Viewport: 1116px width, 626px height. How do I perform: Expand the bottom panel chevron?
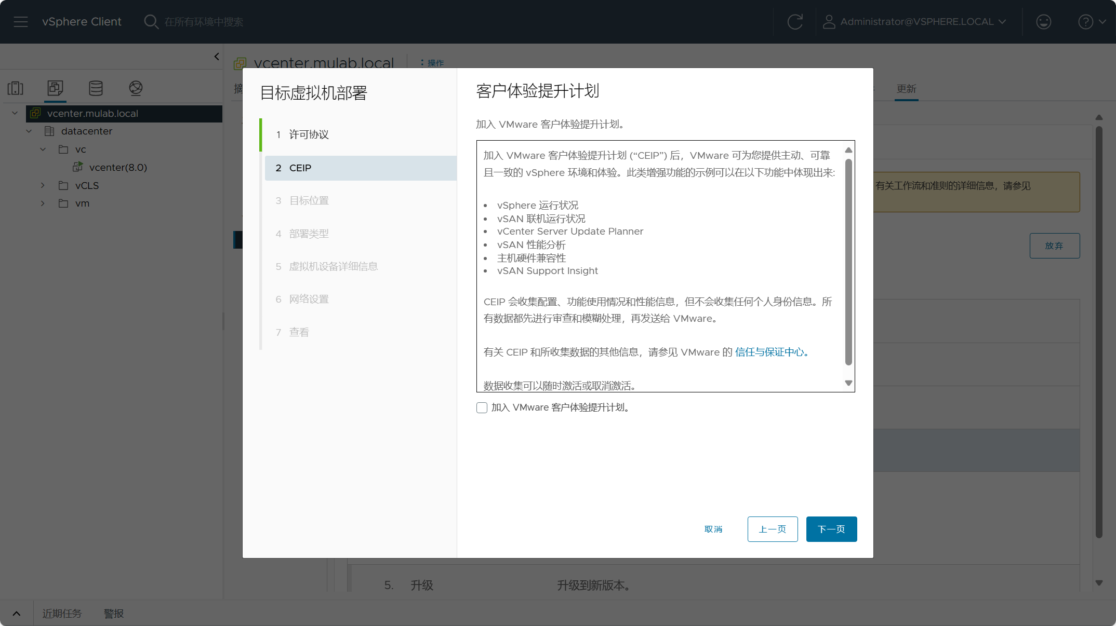click(x=17, y=614)
